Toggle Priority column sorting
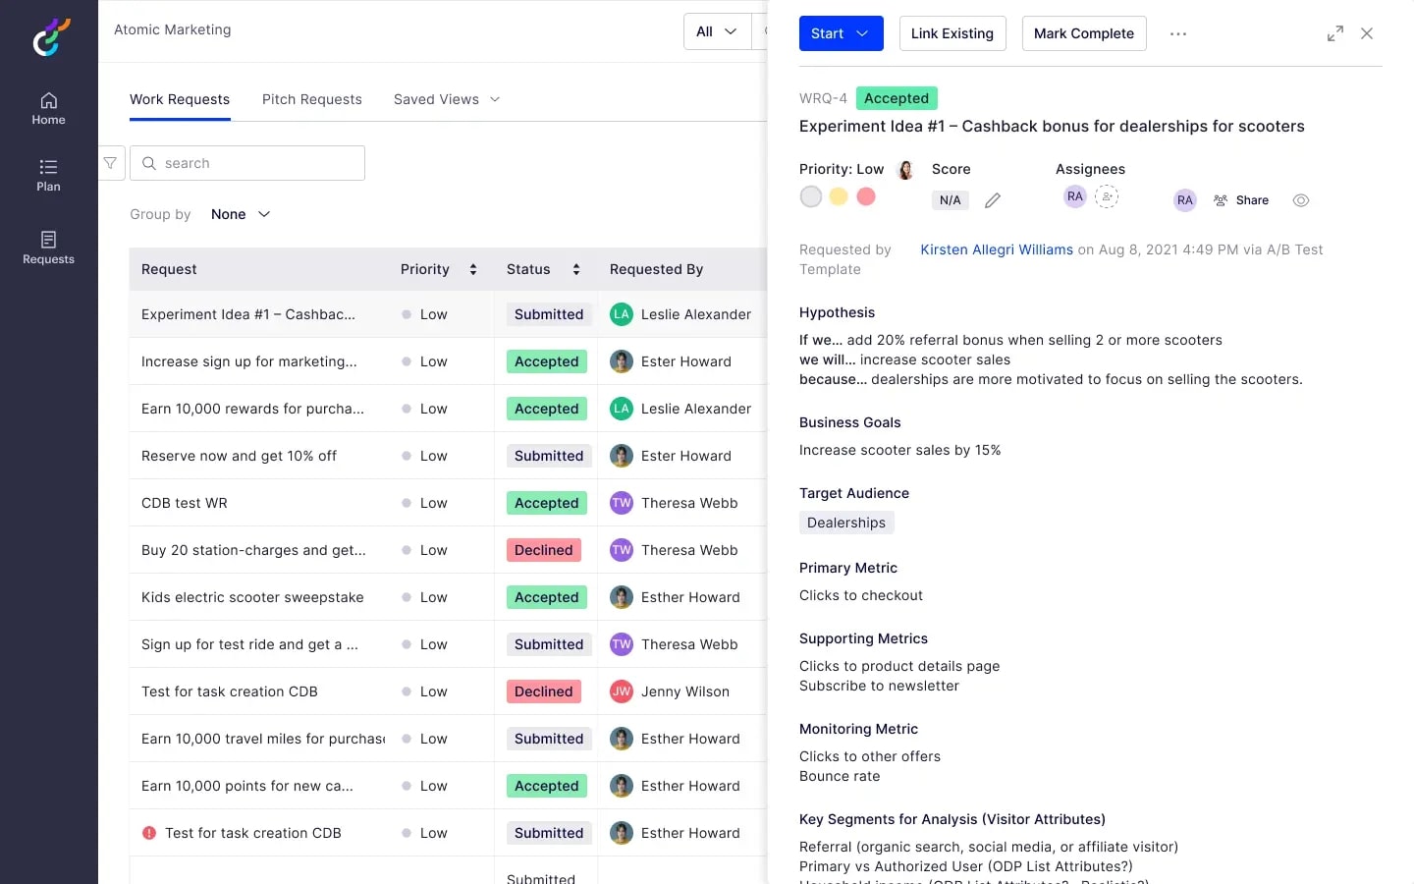 pos(472,269)
